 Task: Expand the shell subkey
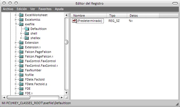pyautogui.click(x=21, y=33)
